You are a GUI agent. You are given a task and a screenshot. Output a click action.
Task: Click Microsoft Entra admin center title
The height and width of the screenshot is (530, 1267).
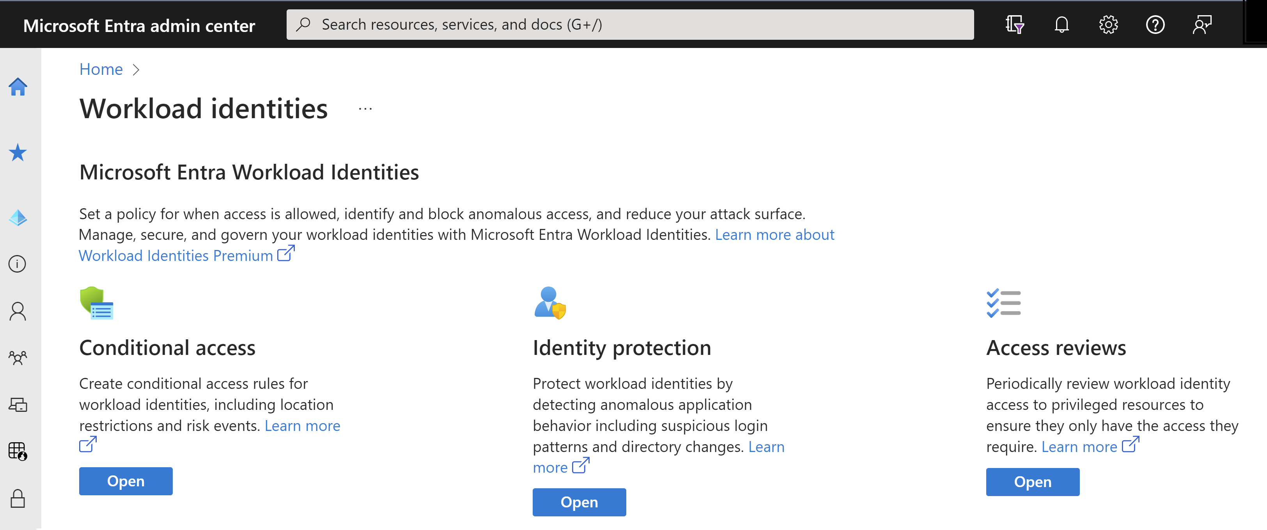(139, 26)
